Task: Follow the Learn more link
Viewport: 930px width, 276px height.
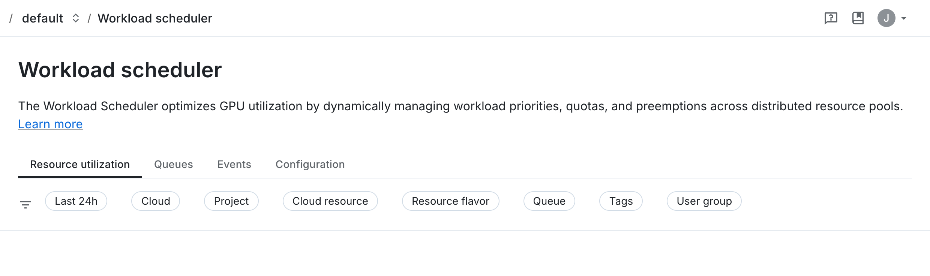Action: (x=51, y=124)
